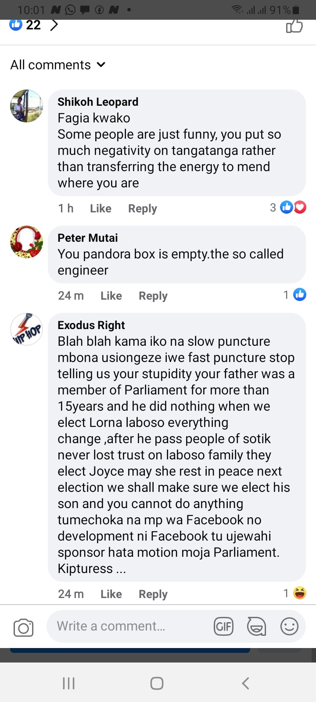This screenshot has width=316, height=702.
Task: Open Exodus Right's profile name link
Action: [91, 325]
